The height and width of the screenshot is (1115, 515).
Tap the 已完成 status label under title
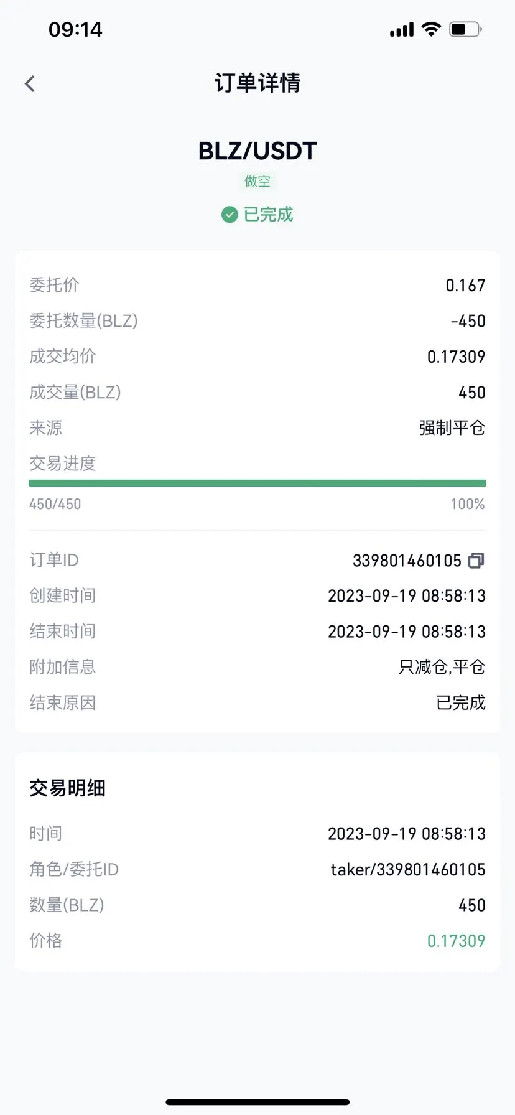pyautogui.click(x=268, y=215)
